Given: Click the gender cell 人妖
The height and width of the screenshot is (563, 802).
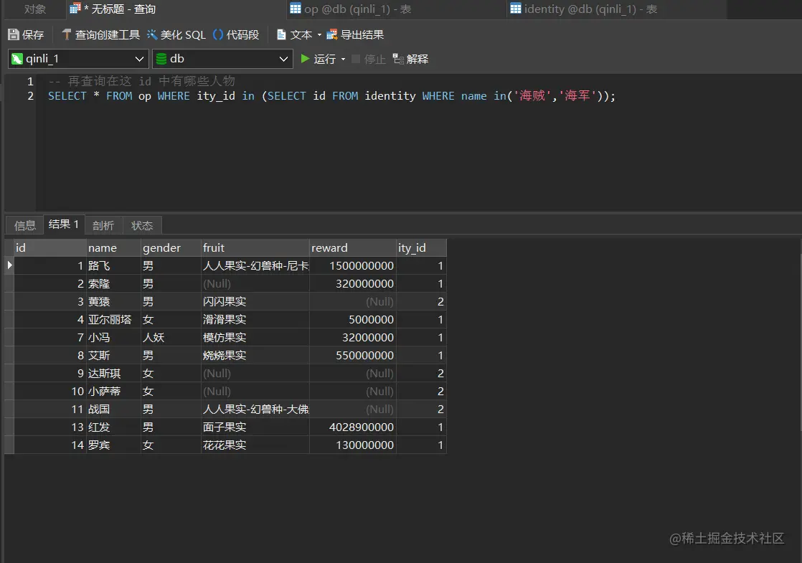Looking at the screenshot, I should click(x=171, y=338).
